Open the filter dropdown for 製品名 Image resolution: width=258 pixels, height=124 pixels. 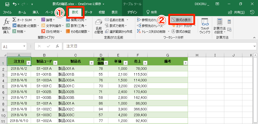pos(91,63)
